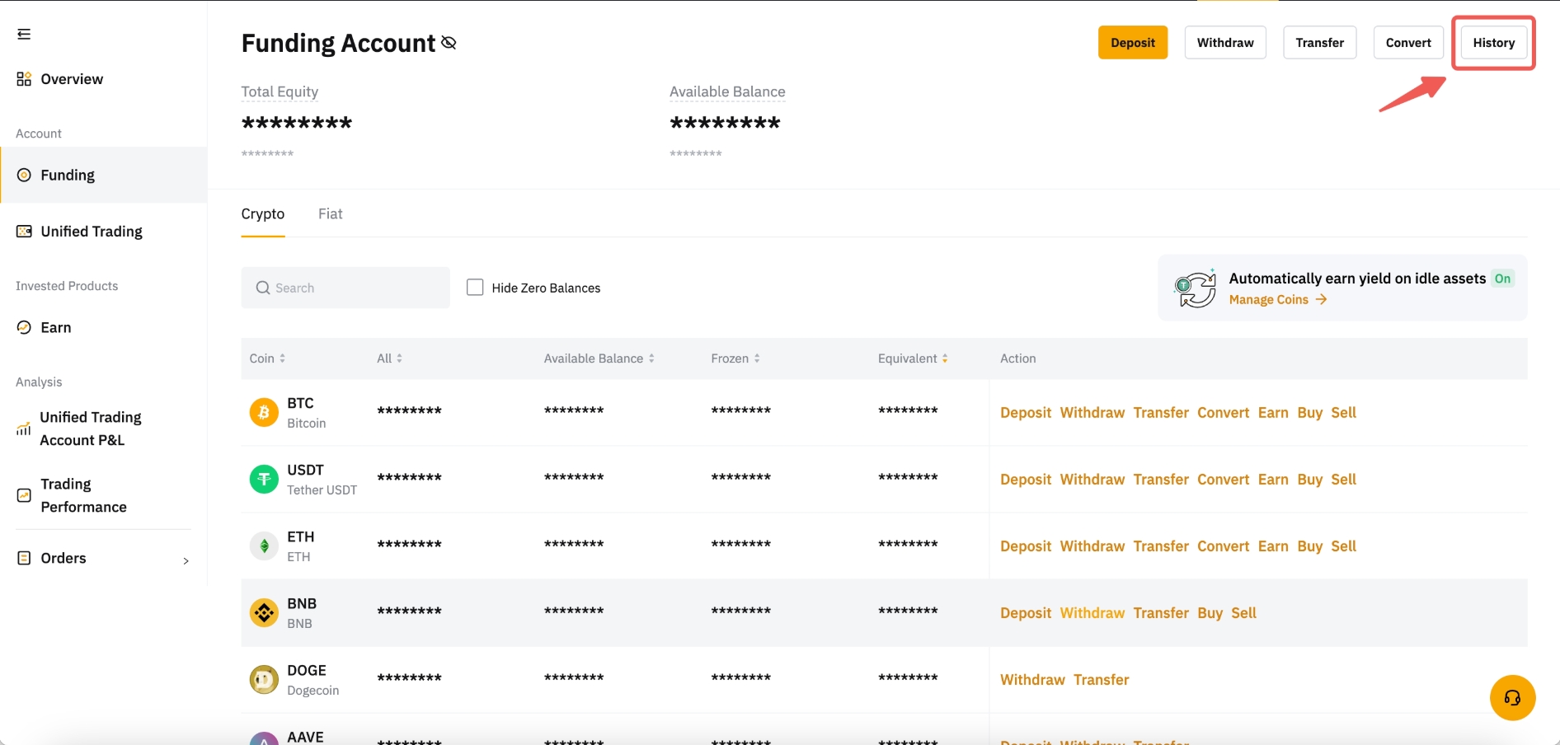
Task: Click the Ethereum coin icon
Action: pos(264,546)
